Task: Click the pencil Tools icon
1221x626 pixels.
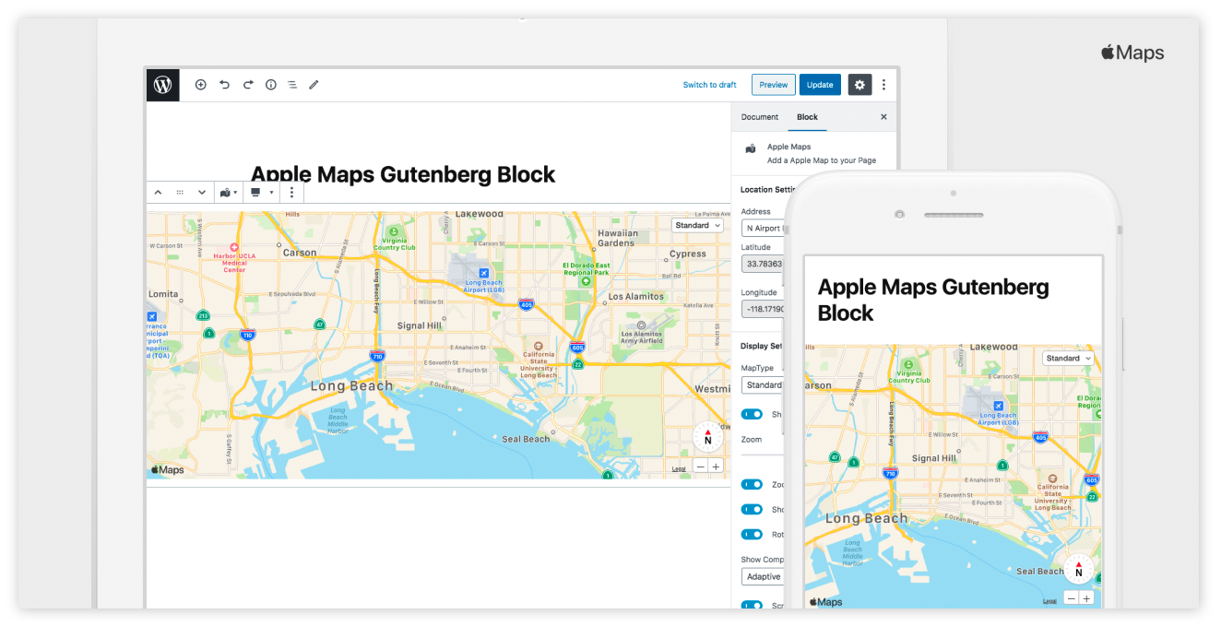Action: [x=314, y=85]
